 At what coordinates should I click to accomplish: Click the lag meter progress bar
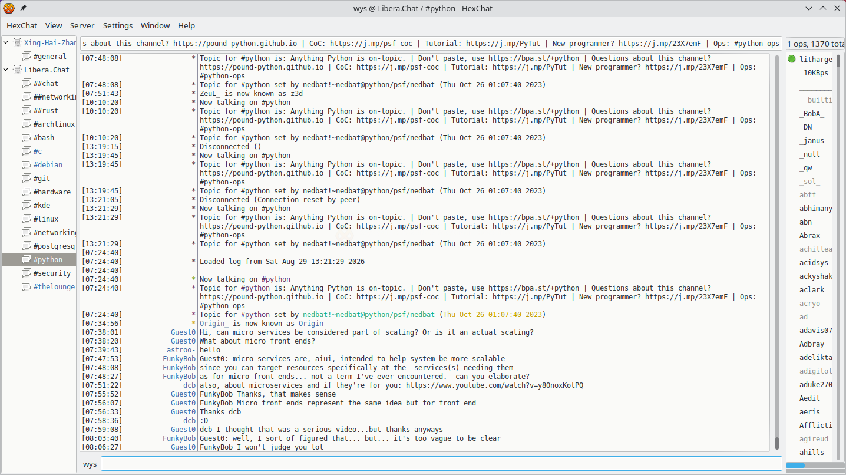click(815, 466)
